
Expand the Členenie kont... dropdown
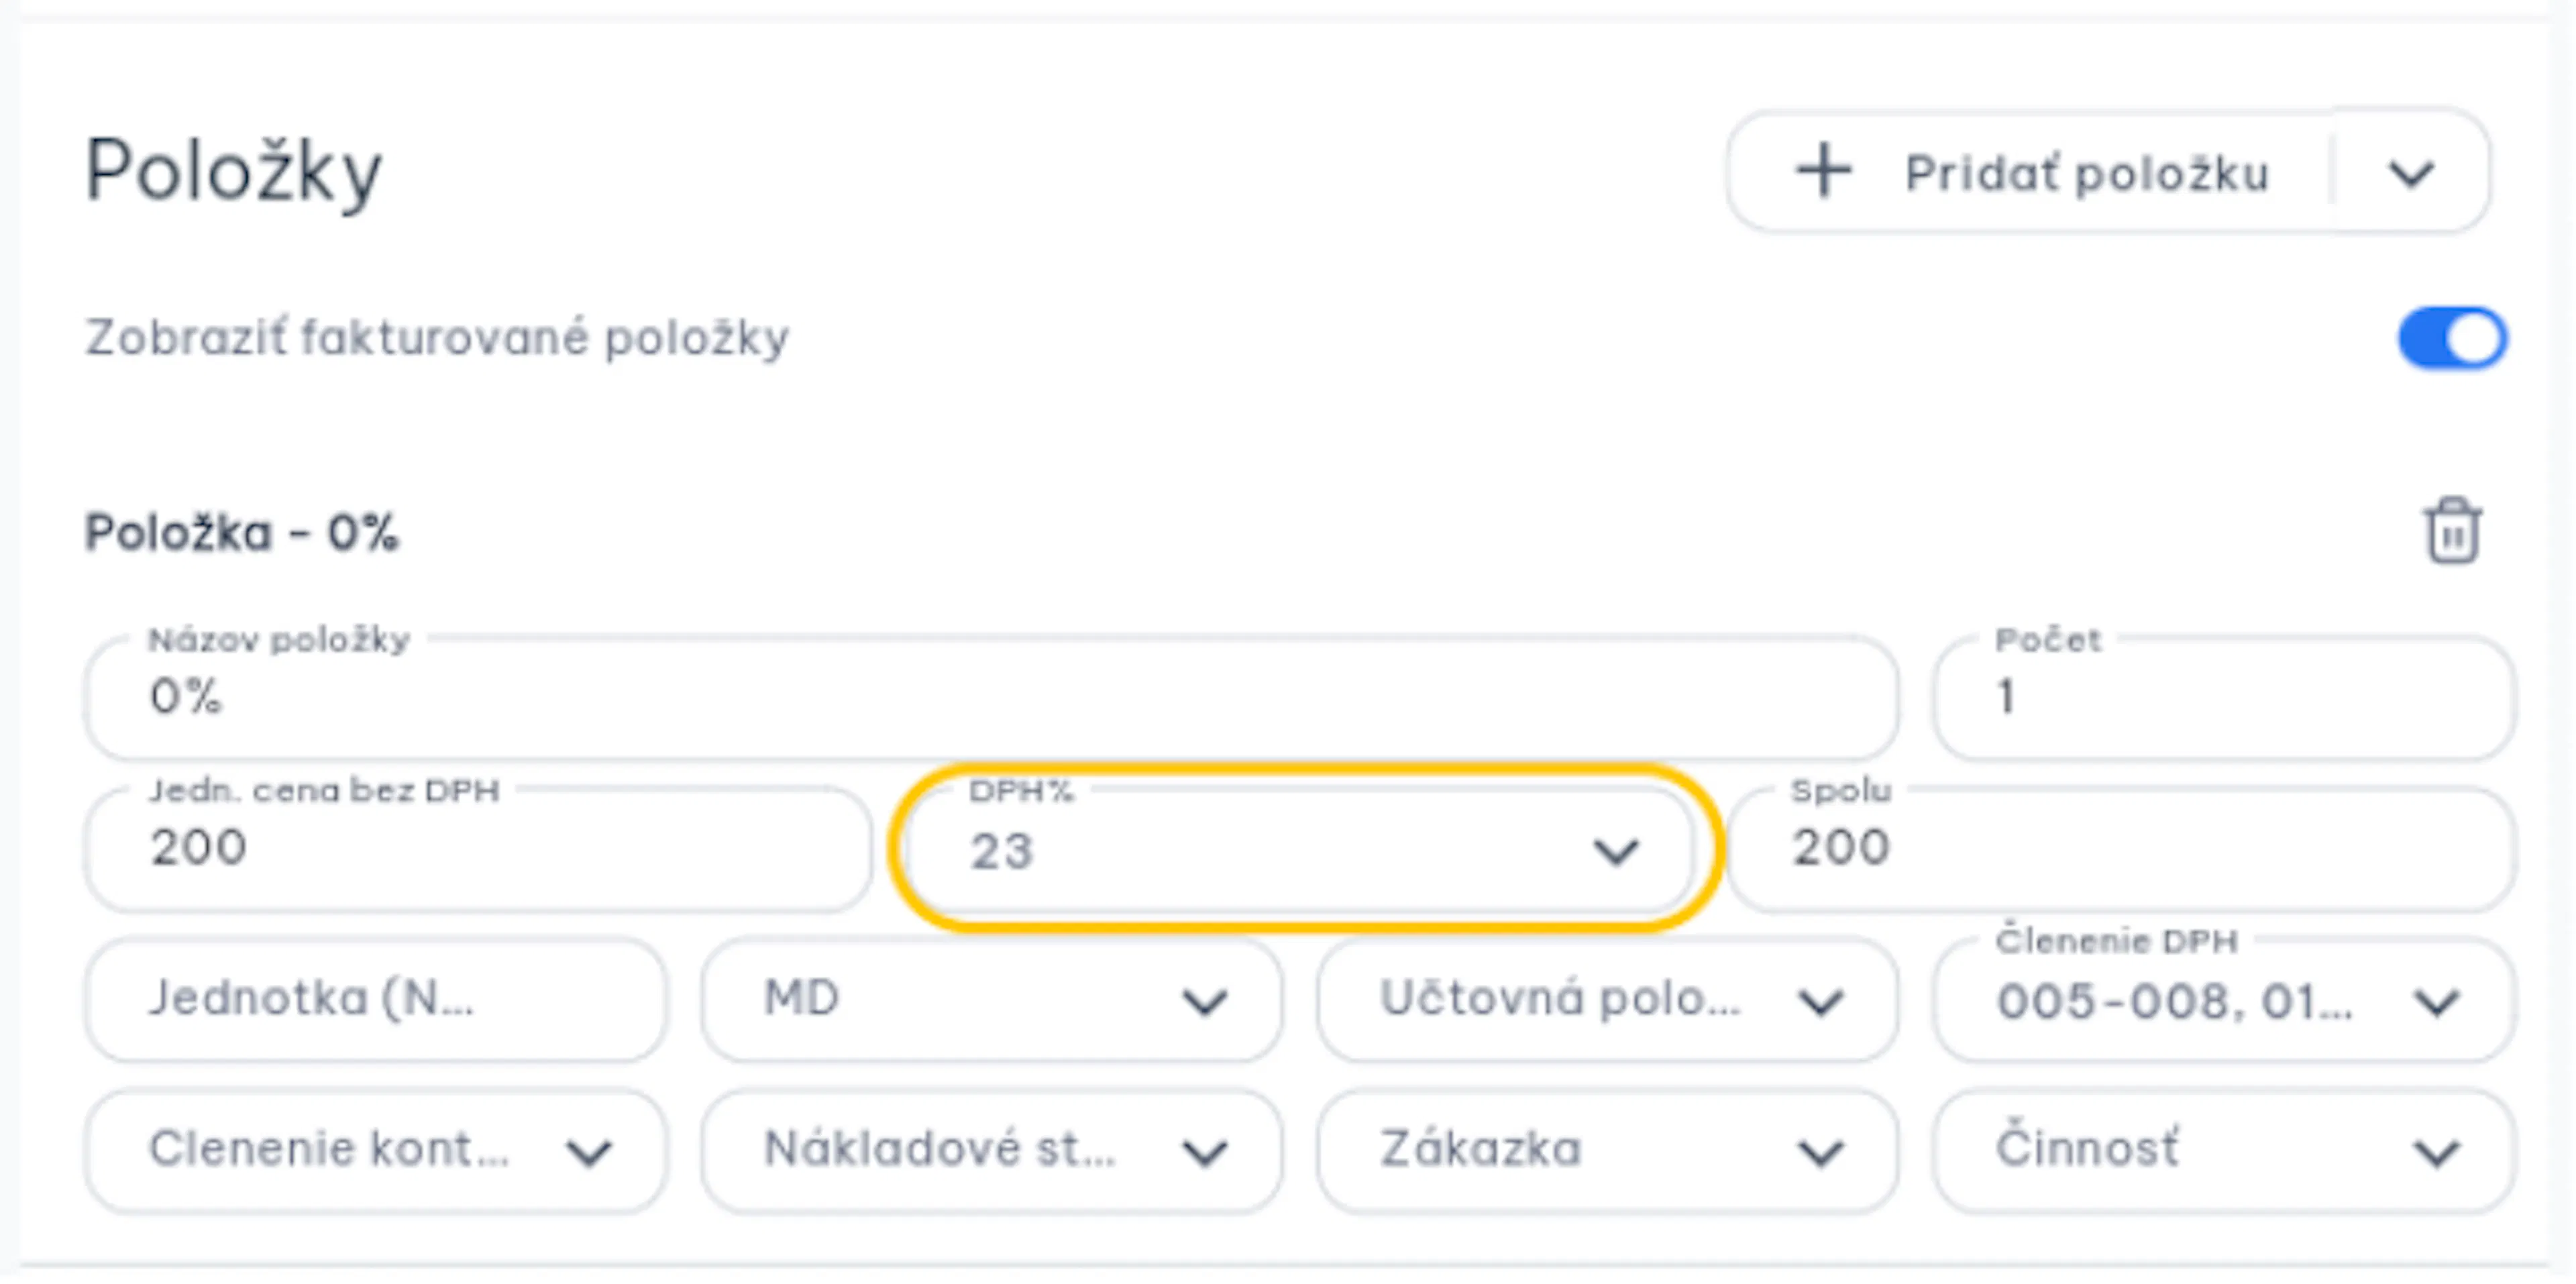tap(375, 1150)
